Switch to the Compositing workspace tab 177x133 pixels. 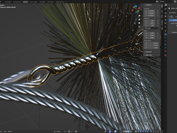17,2
